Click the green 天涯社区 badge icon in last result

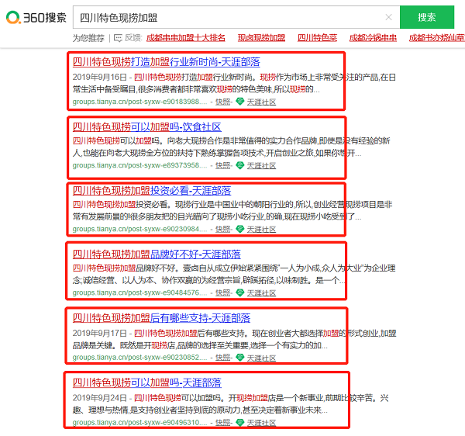coord(240,423)
